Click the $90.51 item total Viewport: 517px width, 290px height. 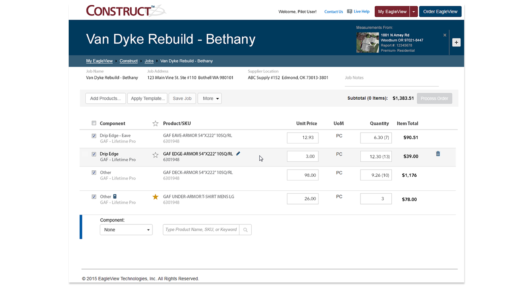pyautogui.click(x=411, y=137)
